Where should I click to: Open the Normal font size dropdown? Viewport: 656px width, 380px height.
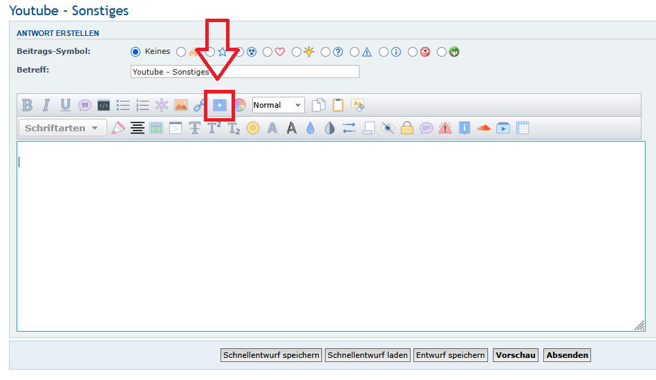tap(278, 105)
